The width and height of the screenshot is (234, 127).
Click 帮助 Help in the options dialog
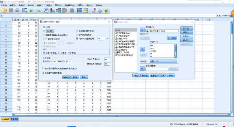click(x=84, y=77)
